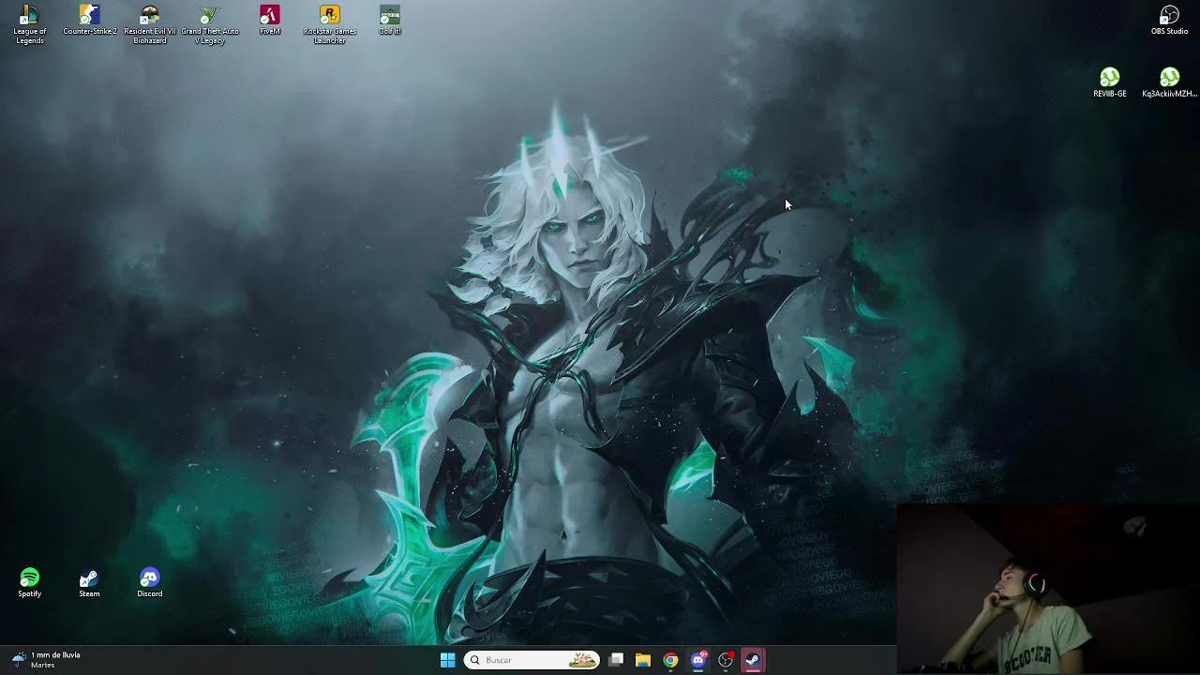
Task: Select the Grand Theft Auto V Legacy icon
Action: (x=210, y=17)
